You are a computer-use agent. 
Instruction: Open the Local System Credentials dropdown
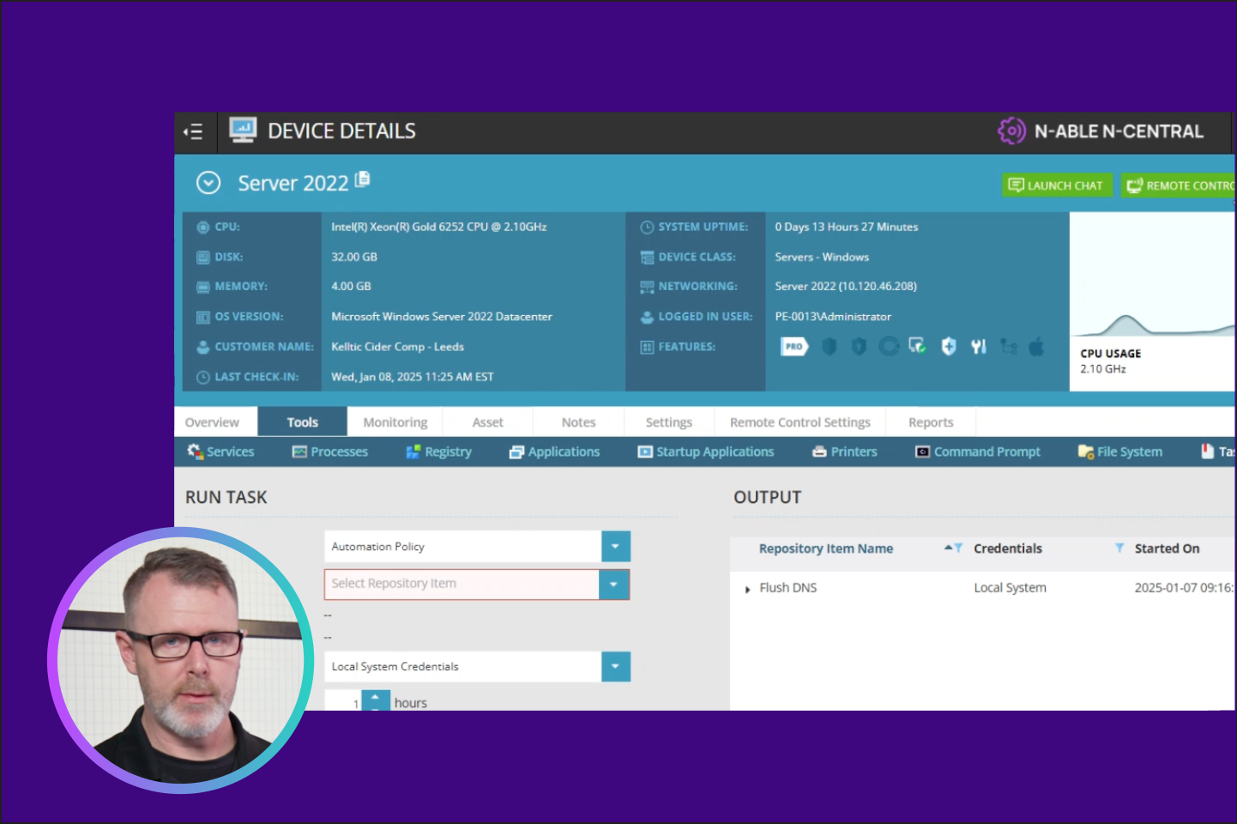click(615, 667)
